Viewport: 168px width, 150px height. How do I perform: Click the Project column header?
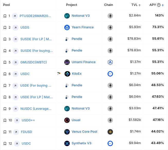(x=72, y=5)
